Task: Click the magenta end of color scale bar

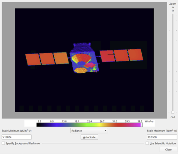Action: click(137, 125)
